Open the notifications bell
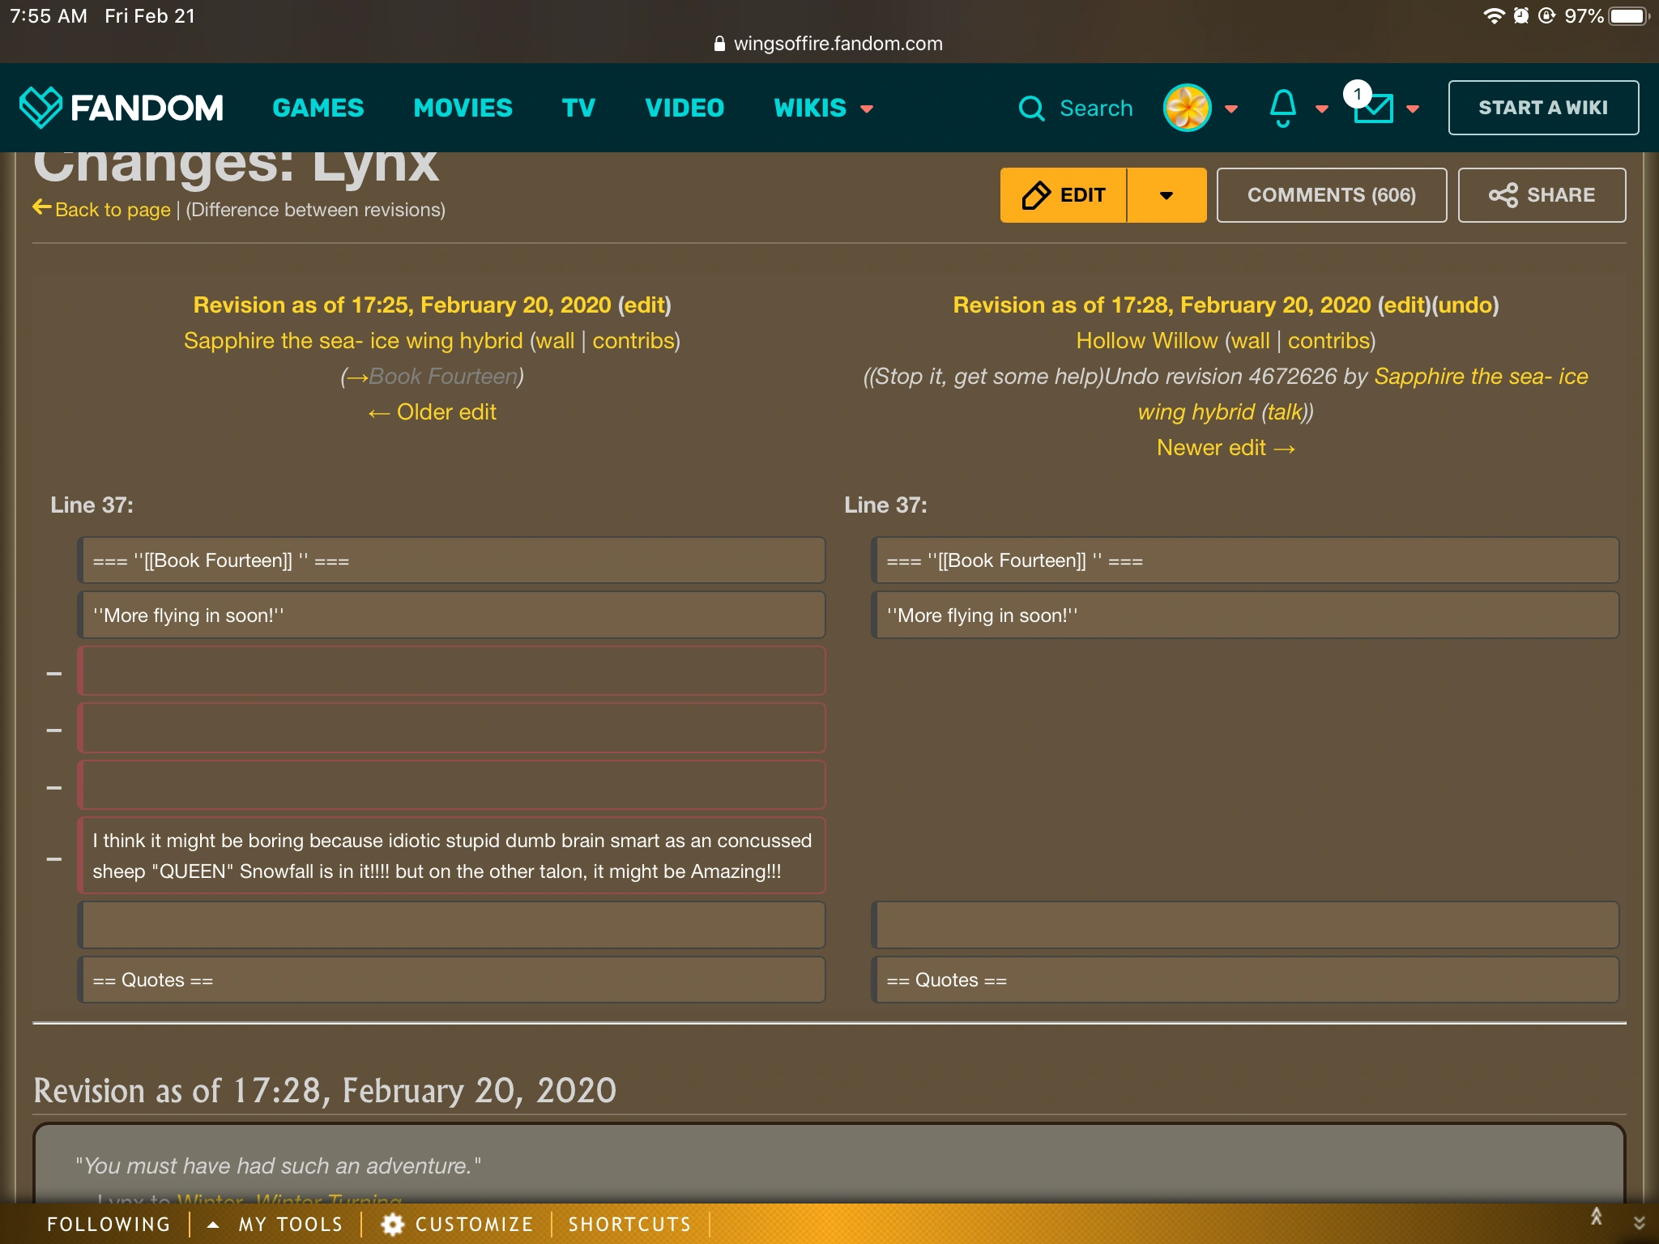The image size is (1659, 1244). pos(1282,108)
